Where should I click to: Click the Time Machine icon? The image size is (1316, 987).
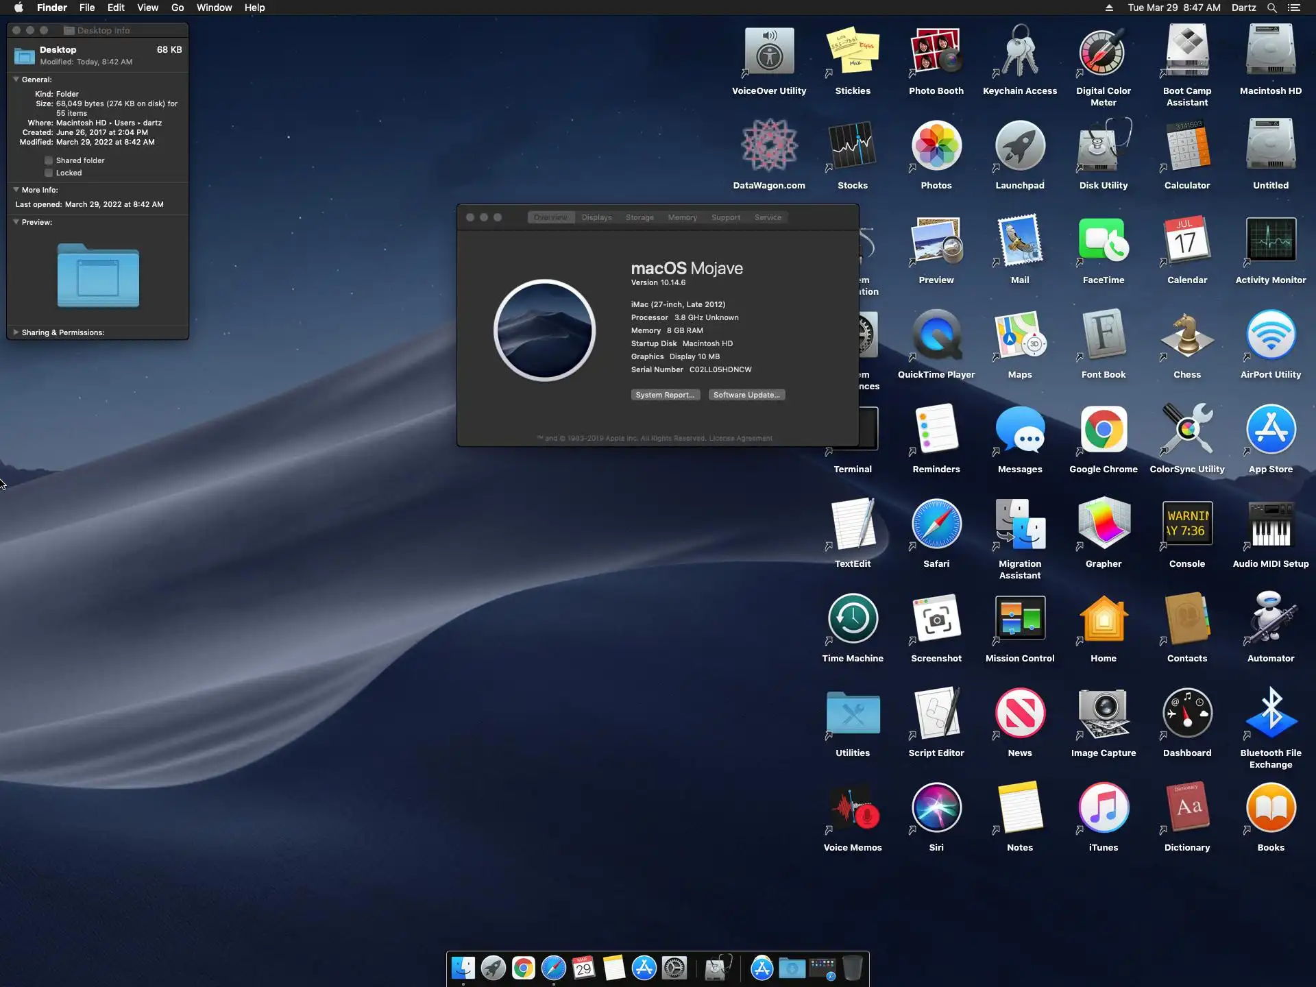(852, 619)
